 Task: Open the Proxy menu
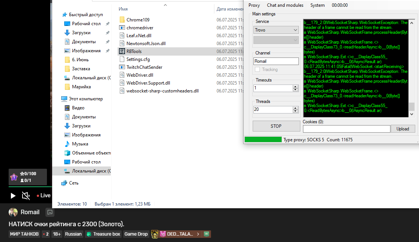pos(254,5)
